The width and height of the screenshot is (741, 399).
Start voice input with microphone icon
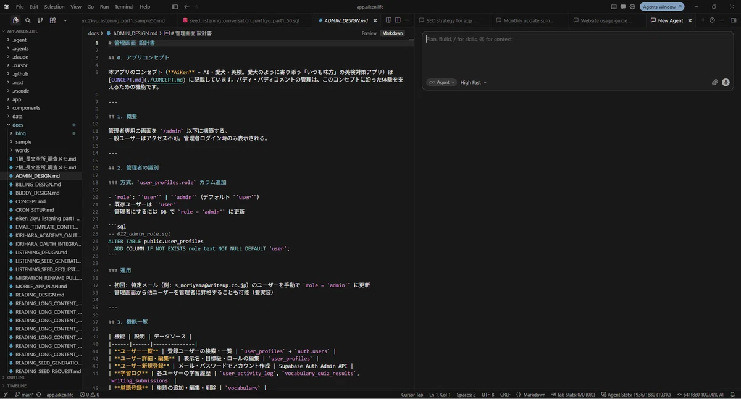tap(726, 82)
